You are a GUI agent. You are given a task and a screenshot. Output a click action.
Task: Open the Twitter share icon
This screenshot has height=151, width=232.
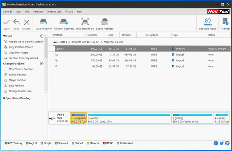pyautogui.click(x=221, y=143)
